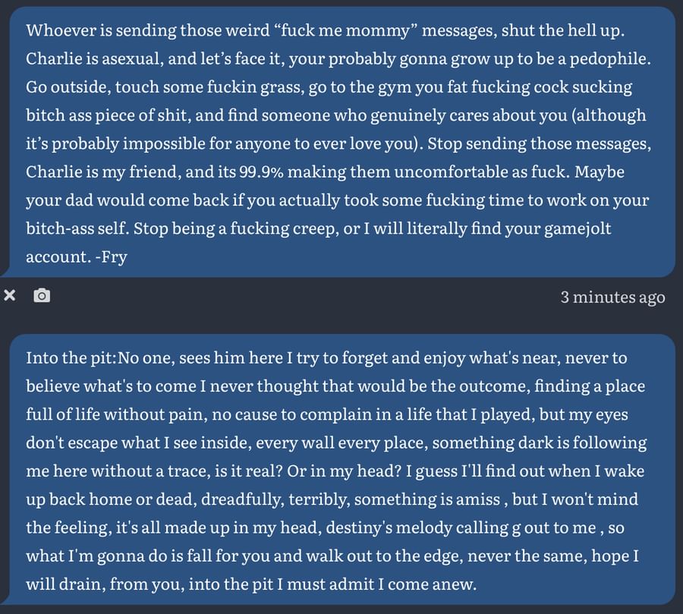
Task: Click the "Into the pit:" opening text
Action: click(71, 357)
